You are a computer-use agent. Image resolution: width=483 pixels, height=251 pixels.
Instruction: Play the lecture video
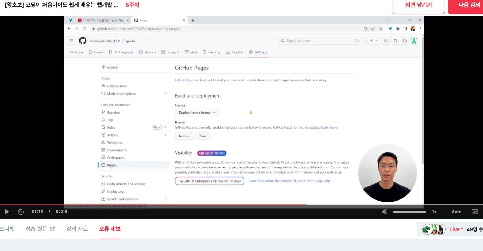click(x=7, y=212)
